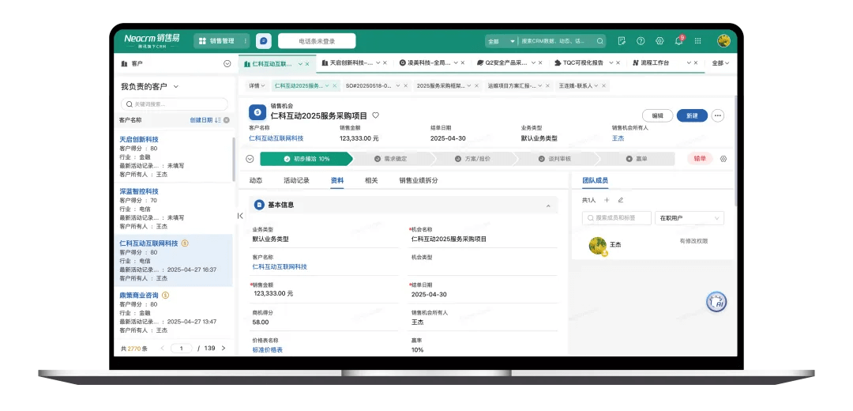Image resolution: width=853 pixels, height=411 pixels.
Task: Open notifications bell with red badge
Action: (679, 41)
